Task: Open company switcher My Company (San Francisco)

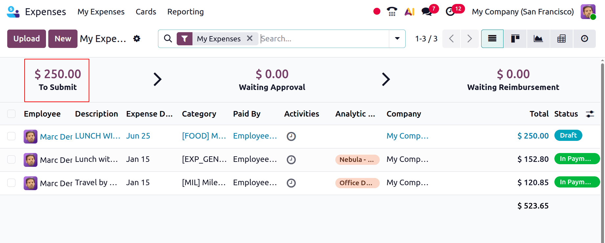Action: pyautogui.click(x=523, y=12)
